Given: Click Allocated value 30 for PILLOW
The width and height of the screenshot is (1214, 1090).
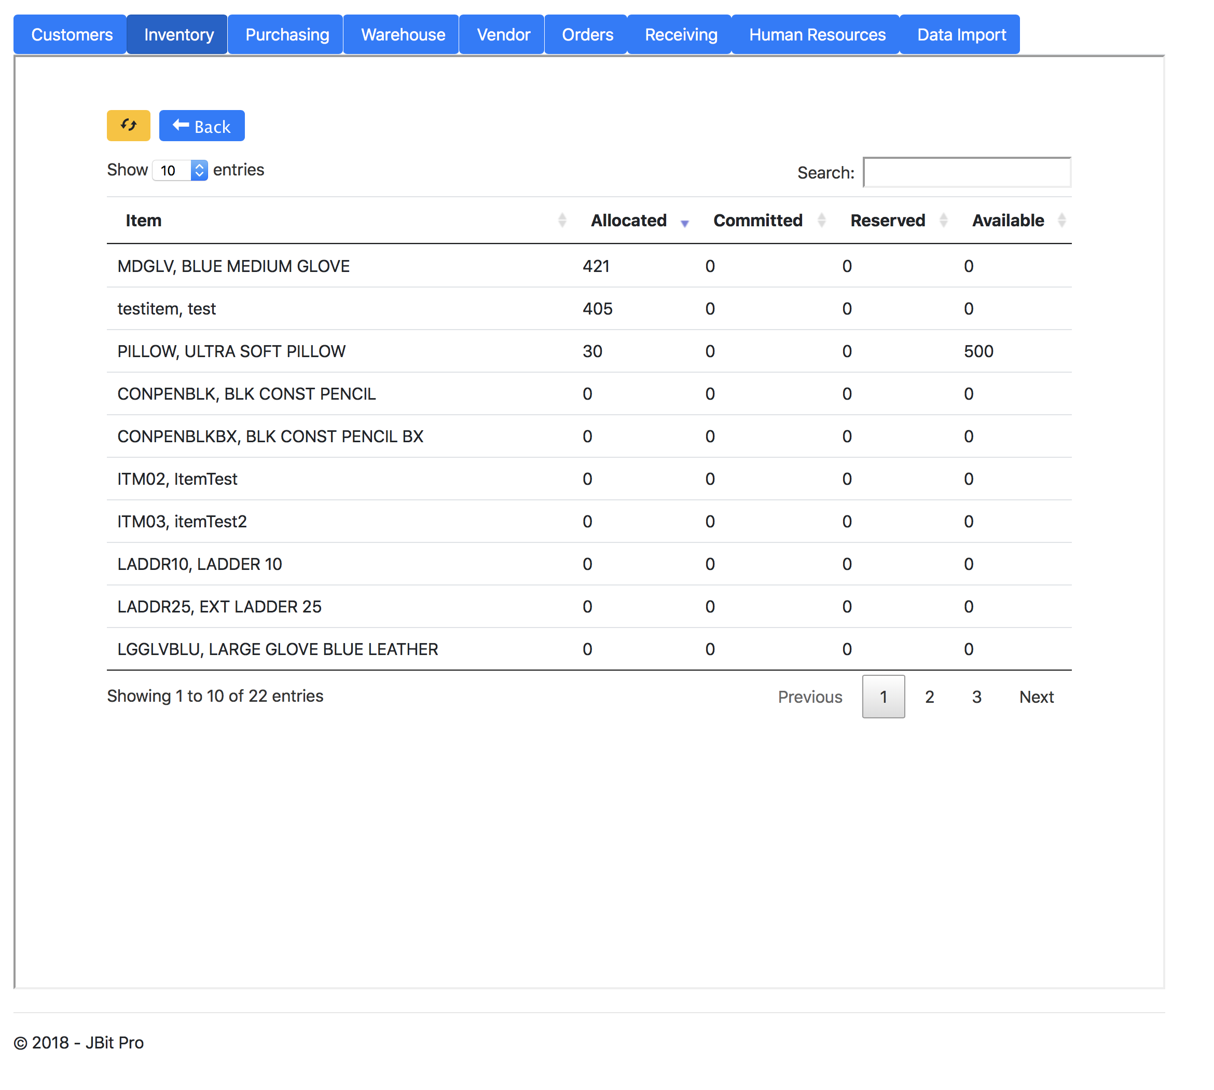Looking at the screenshot, I should pos(592,351).
